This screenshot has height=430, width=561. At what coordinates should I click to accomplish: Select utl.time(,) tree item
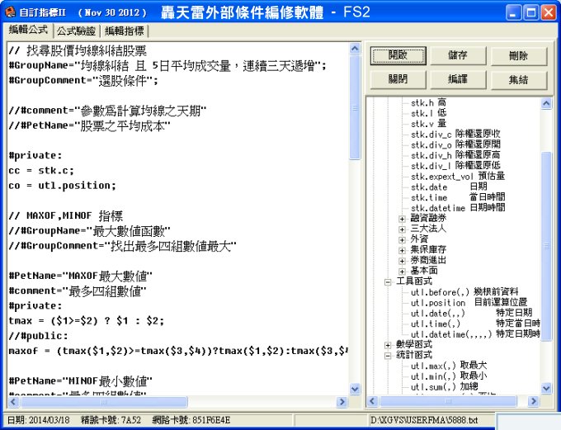coord(475,324)
